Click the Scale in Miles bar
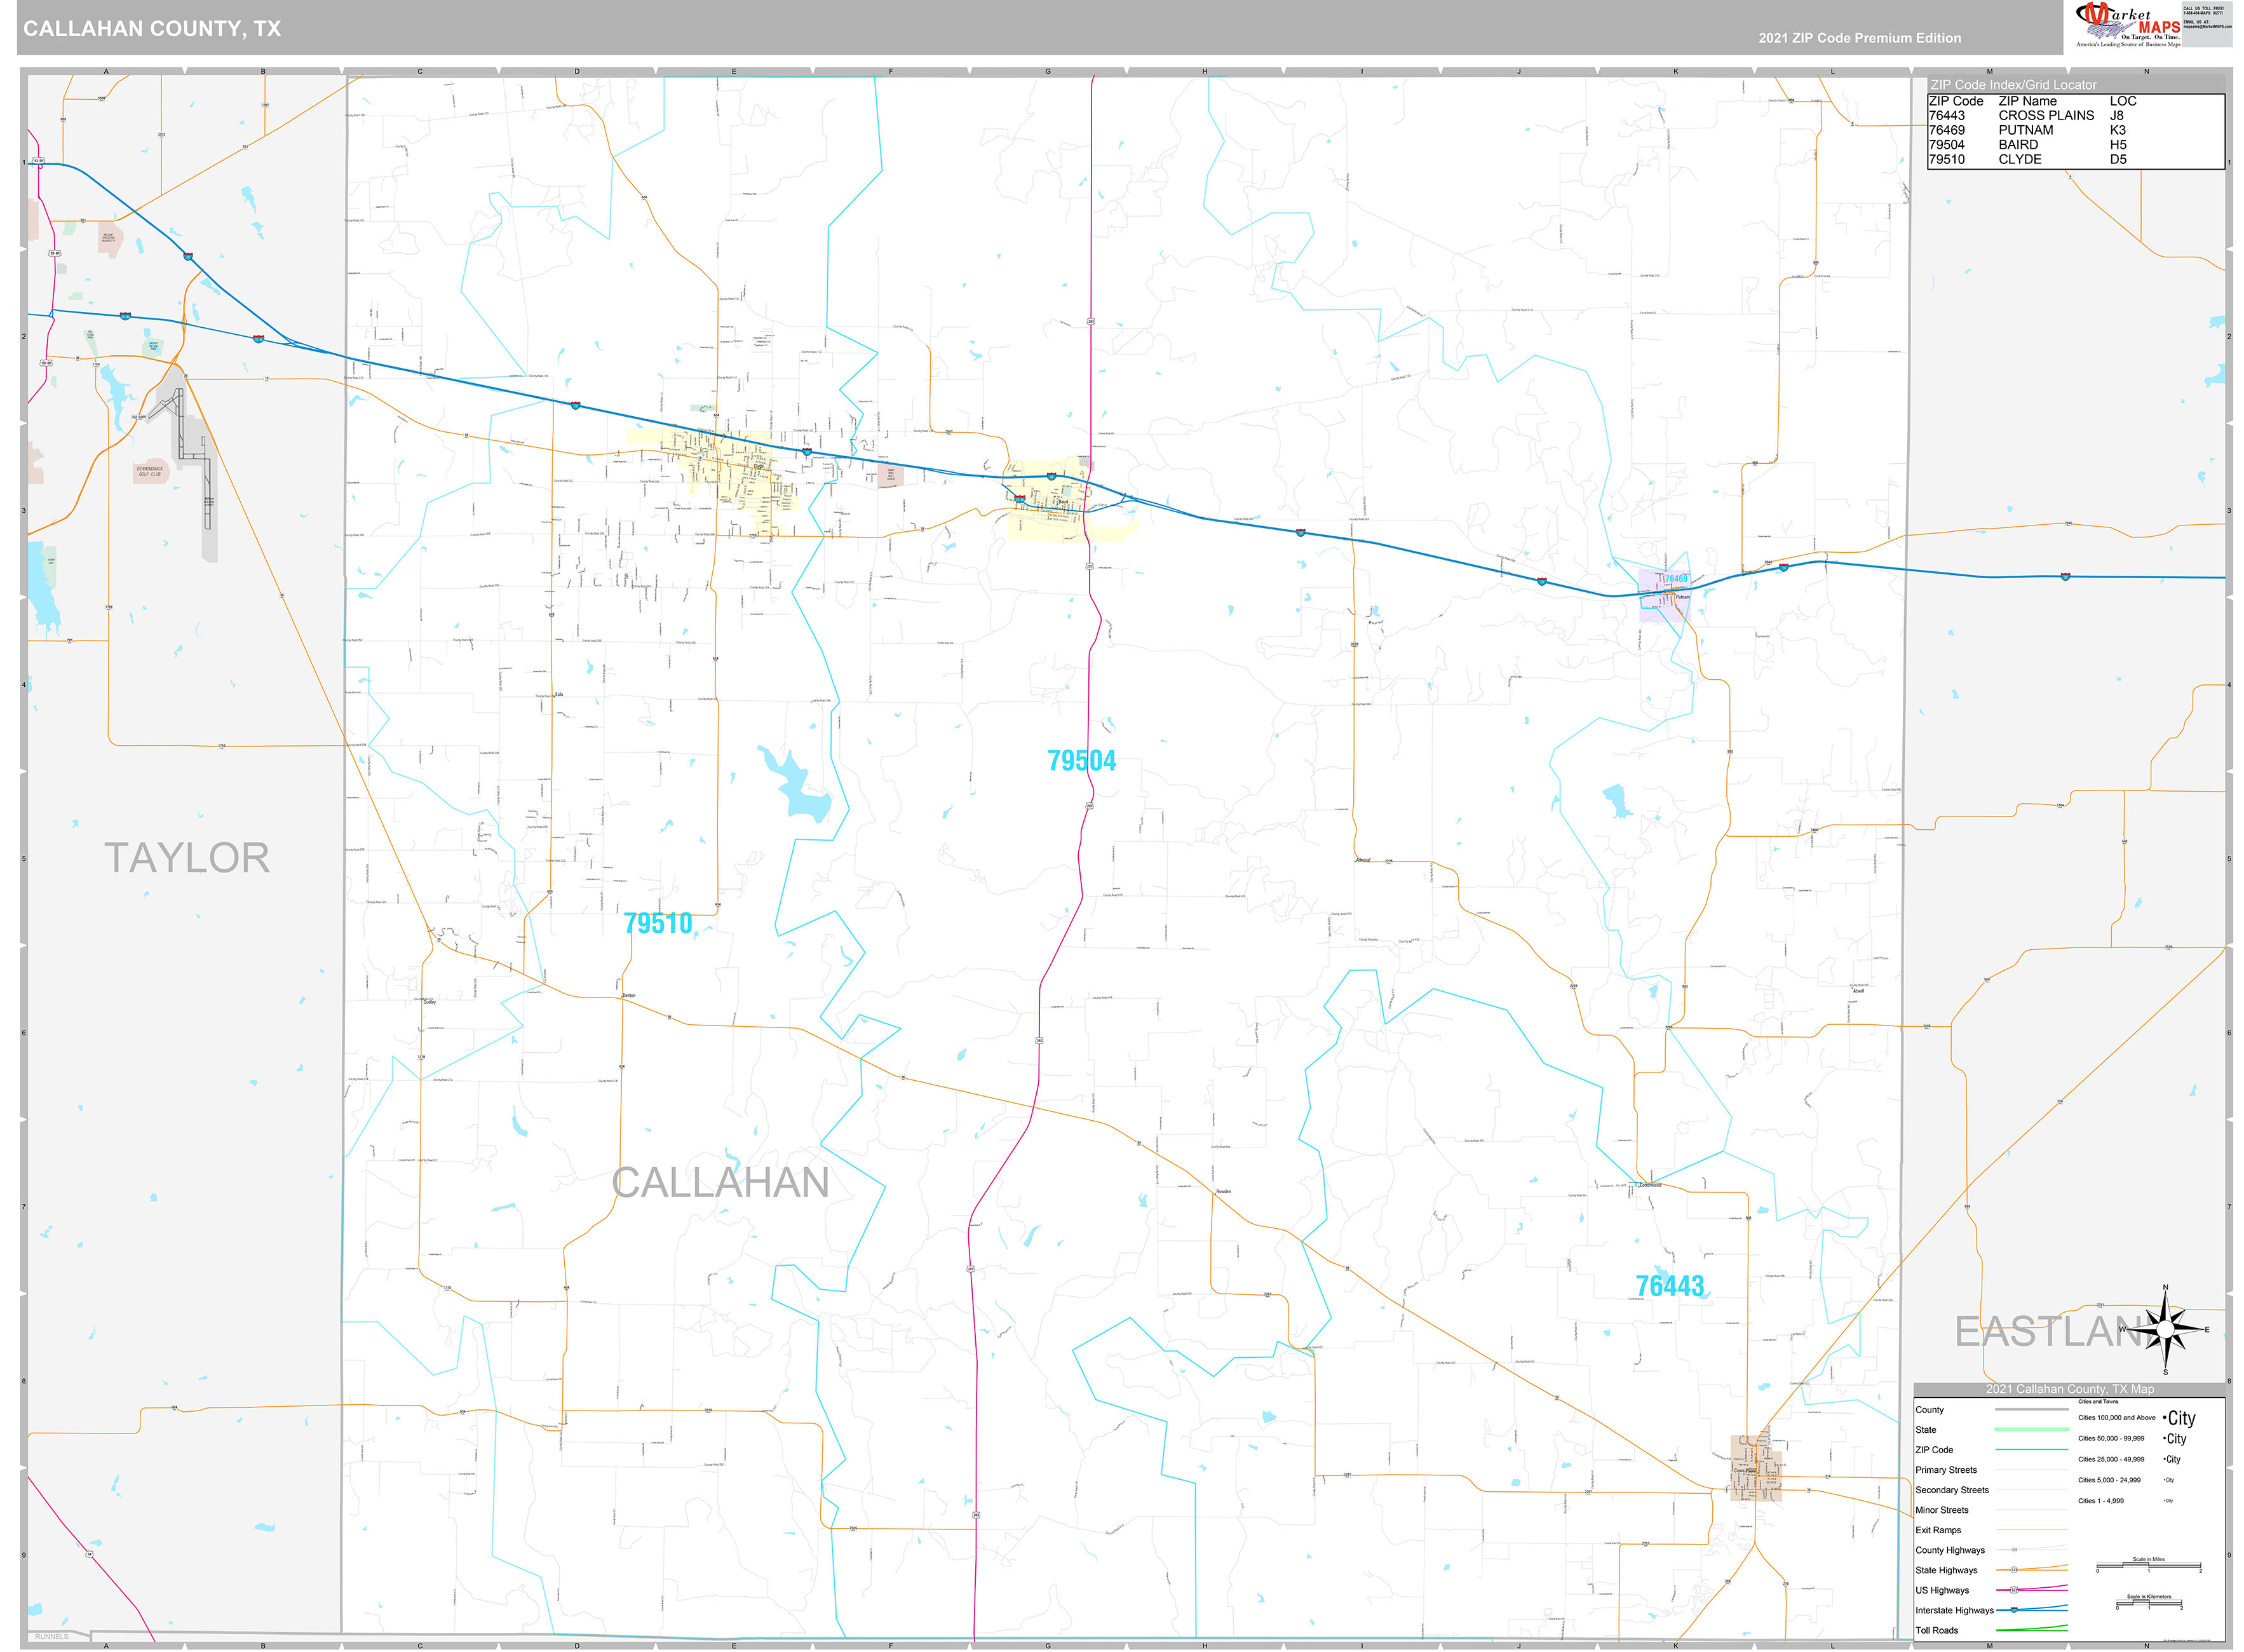The width and height of the screenshot is (2244, 1652). coord(2148,1566)
